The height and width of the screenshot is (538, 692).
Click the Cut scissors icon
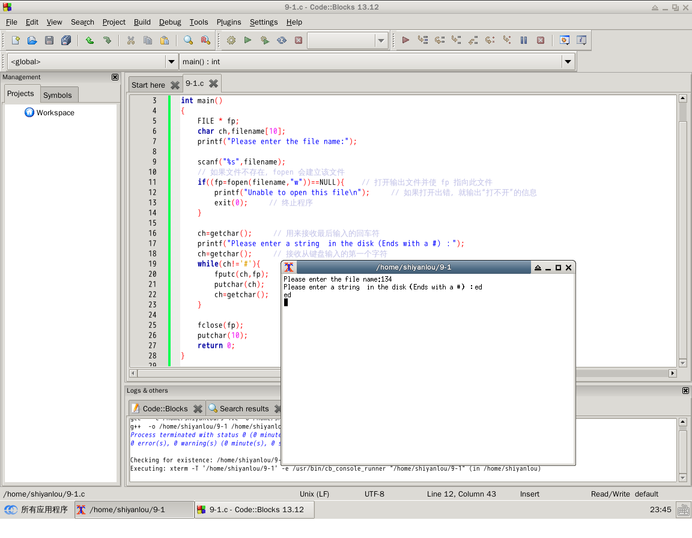pos(130,40)
